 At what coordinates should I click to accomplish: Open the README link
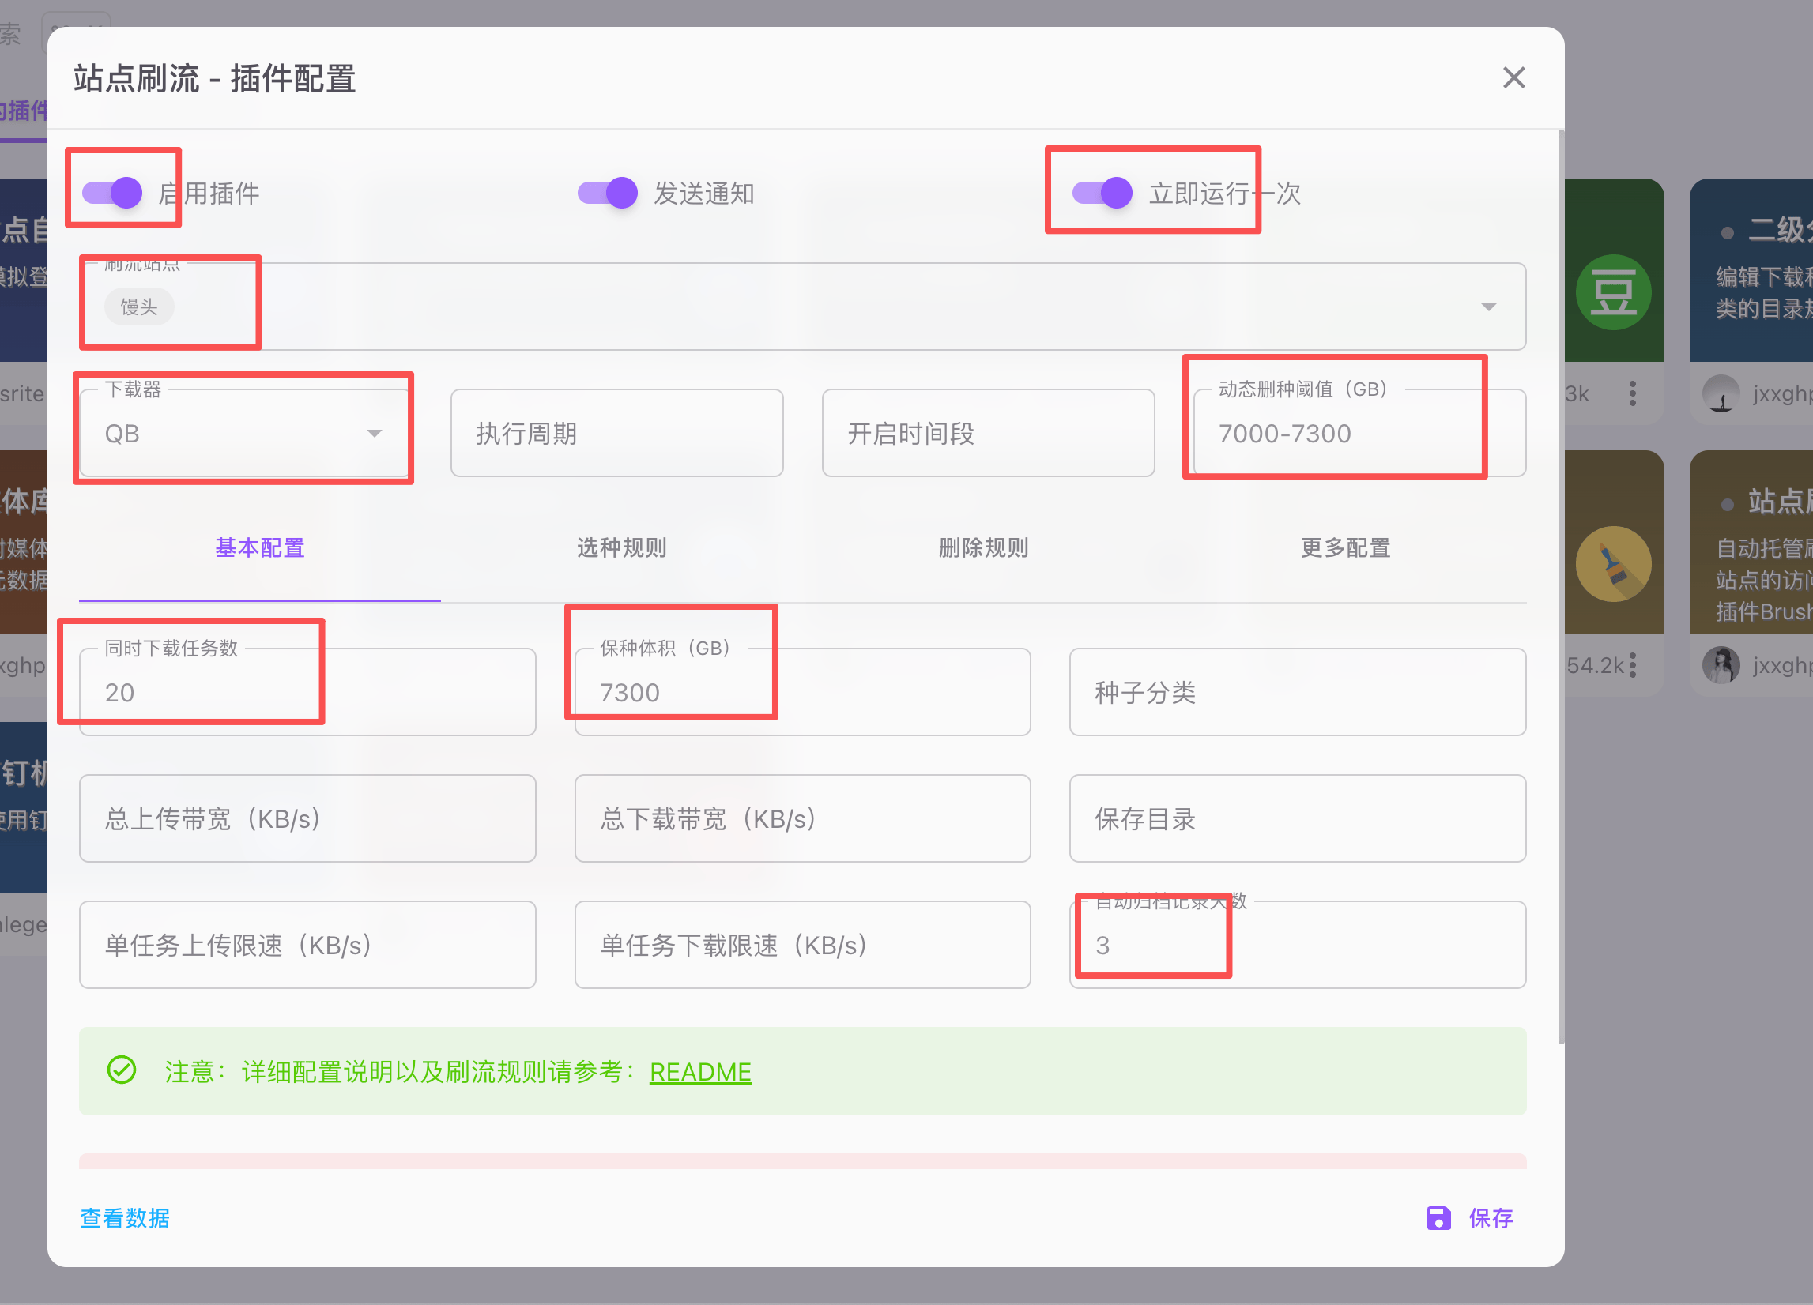click(x=700, y=1072)
